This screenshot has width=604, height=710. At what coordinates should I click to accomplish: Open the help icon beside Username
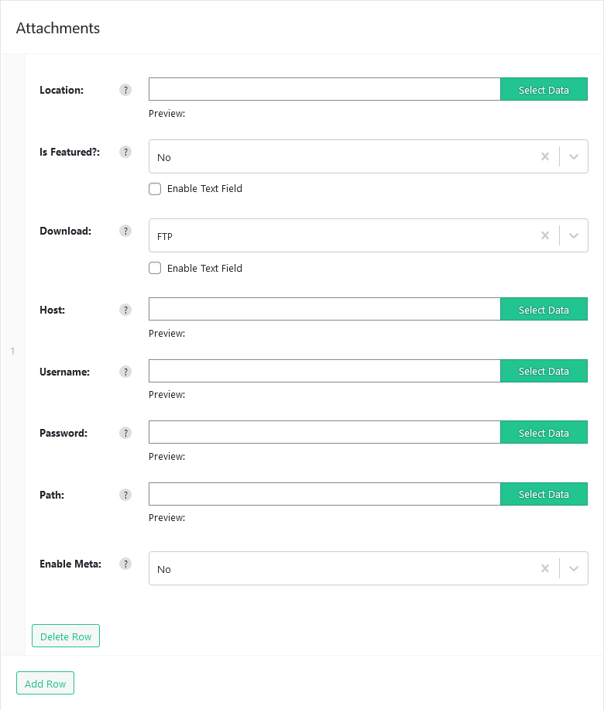pos(125,372)
